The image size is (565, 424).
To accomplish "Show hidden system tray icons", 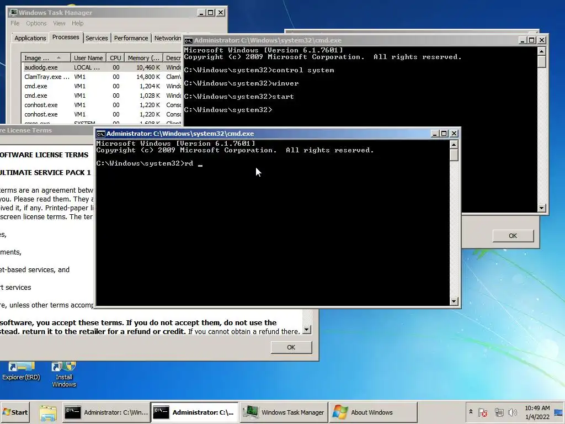I will (471, 412).
